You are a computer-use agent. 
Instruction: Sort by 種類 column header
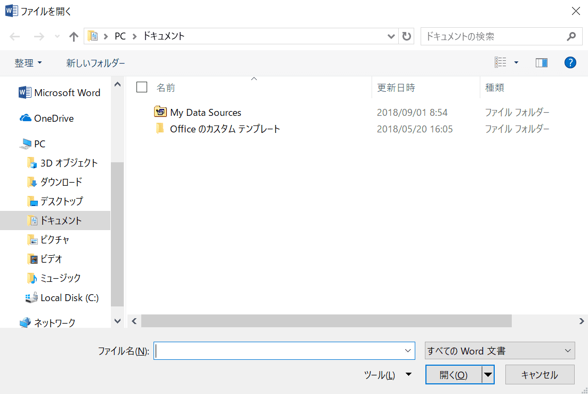[495, 88]
